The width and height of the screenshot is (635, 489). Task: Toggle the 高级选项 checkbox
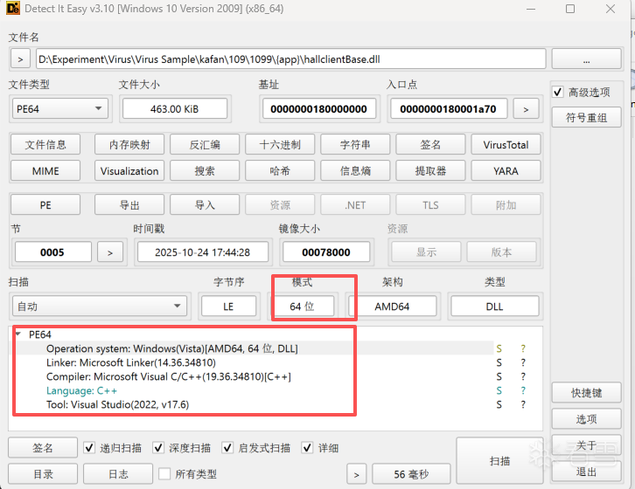click(558, 93)
